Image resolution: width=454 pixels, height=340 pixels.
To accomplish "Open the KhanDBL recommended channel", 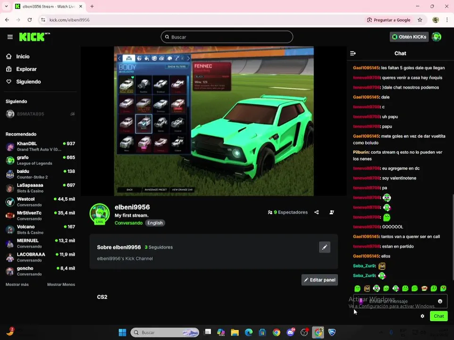I will coord(41,146).
